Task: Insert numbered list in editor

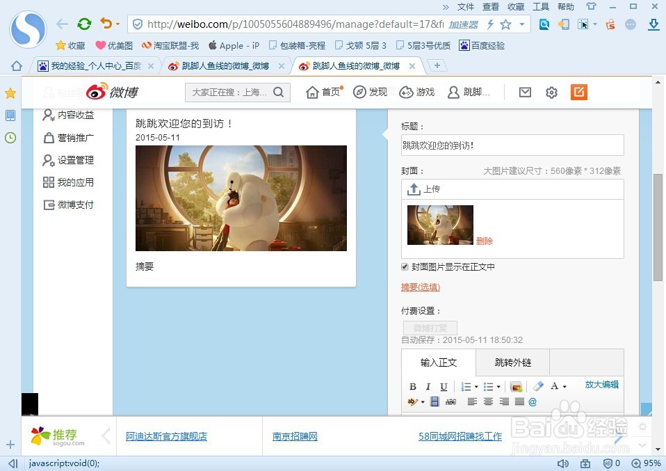Action: [x=466, y=386]
